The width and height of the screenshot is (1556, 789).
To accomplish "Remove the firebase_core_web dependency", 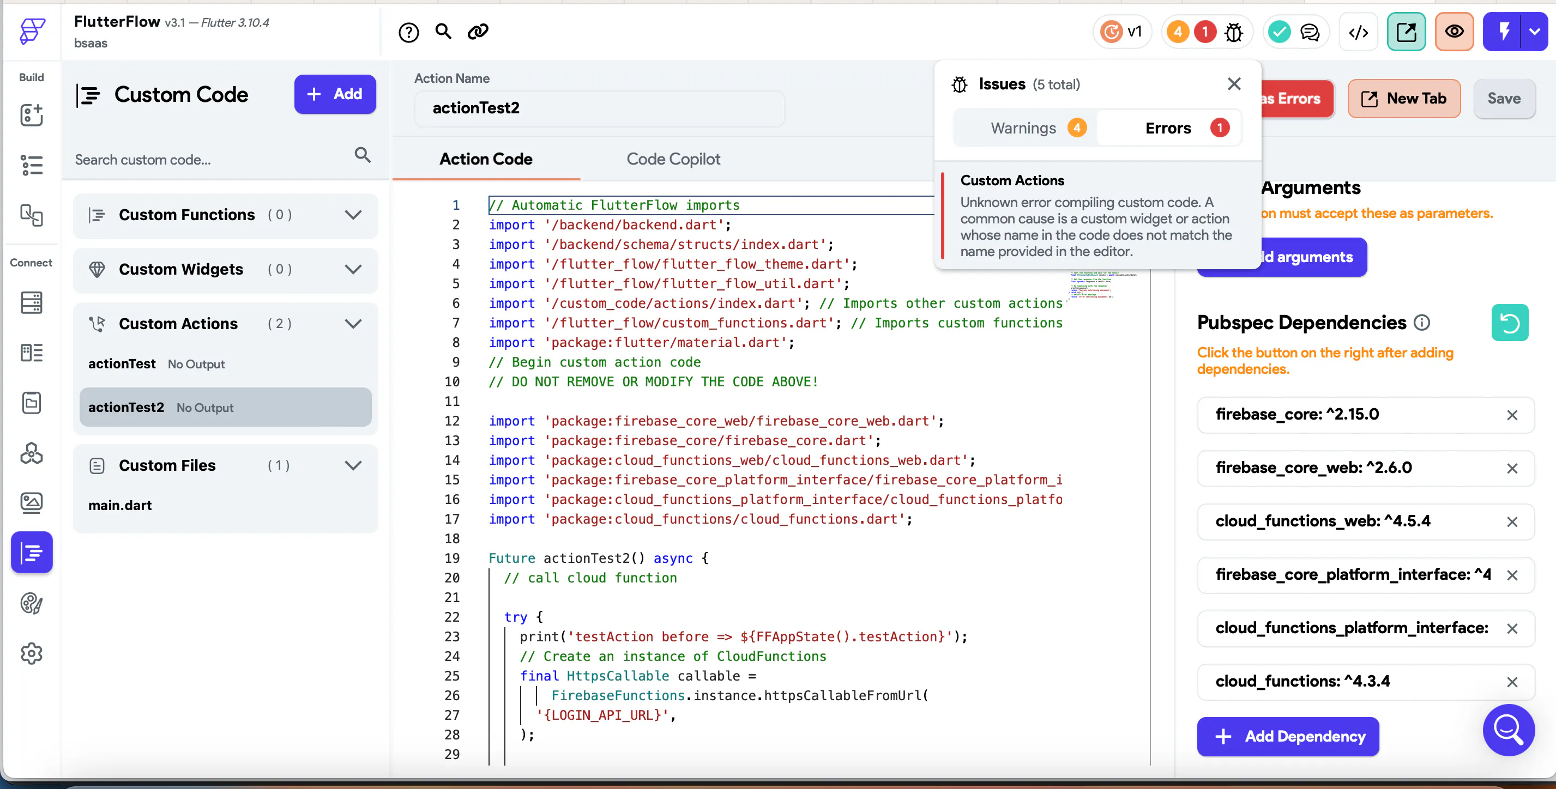I will click(1512, 469).
